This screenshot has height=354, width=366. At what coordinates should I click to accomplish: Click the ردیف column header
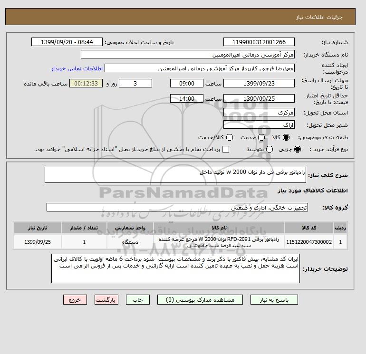340,228
